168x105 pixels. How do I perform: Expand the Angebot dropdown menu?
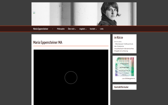tap(83, 29)
